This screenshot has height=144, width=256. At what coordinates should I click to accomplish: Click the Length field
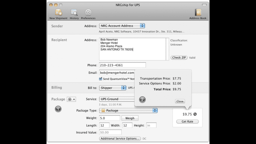(104, 125)
